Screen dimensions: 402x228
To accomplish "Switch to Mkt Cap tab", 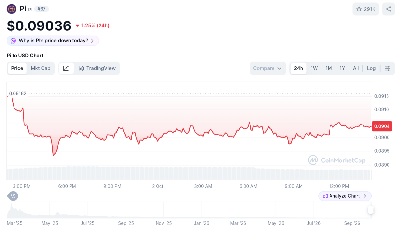I will (x=41, y=68).
